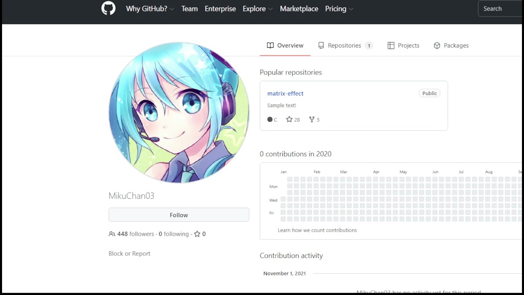Click the Popular repositories heading
The width and height of the screenshot is (524, 295).
pyautogui.click(x=291, y=73)
